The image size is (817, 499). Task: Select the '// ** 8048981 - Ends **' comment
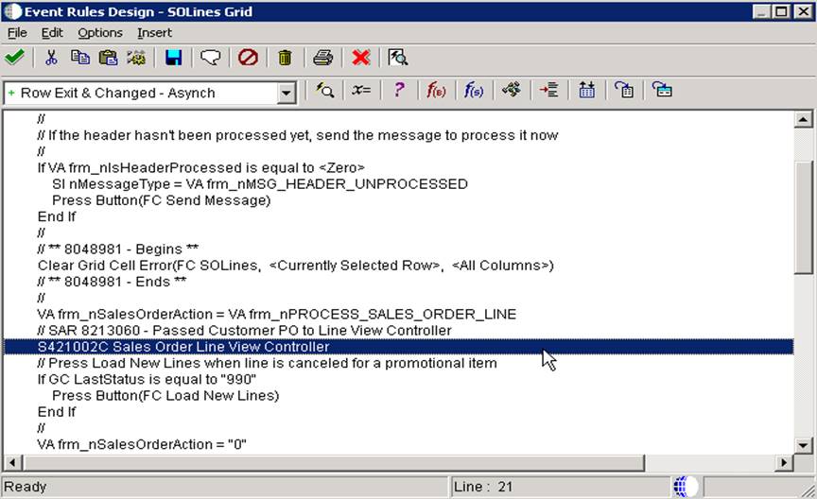[x=112, y=282]
